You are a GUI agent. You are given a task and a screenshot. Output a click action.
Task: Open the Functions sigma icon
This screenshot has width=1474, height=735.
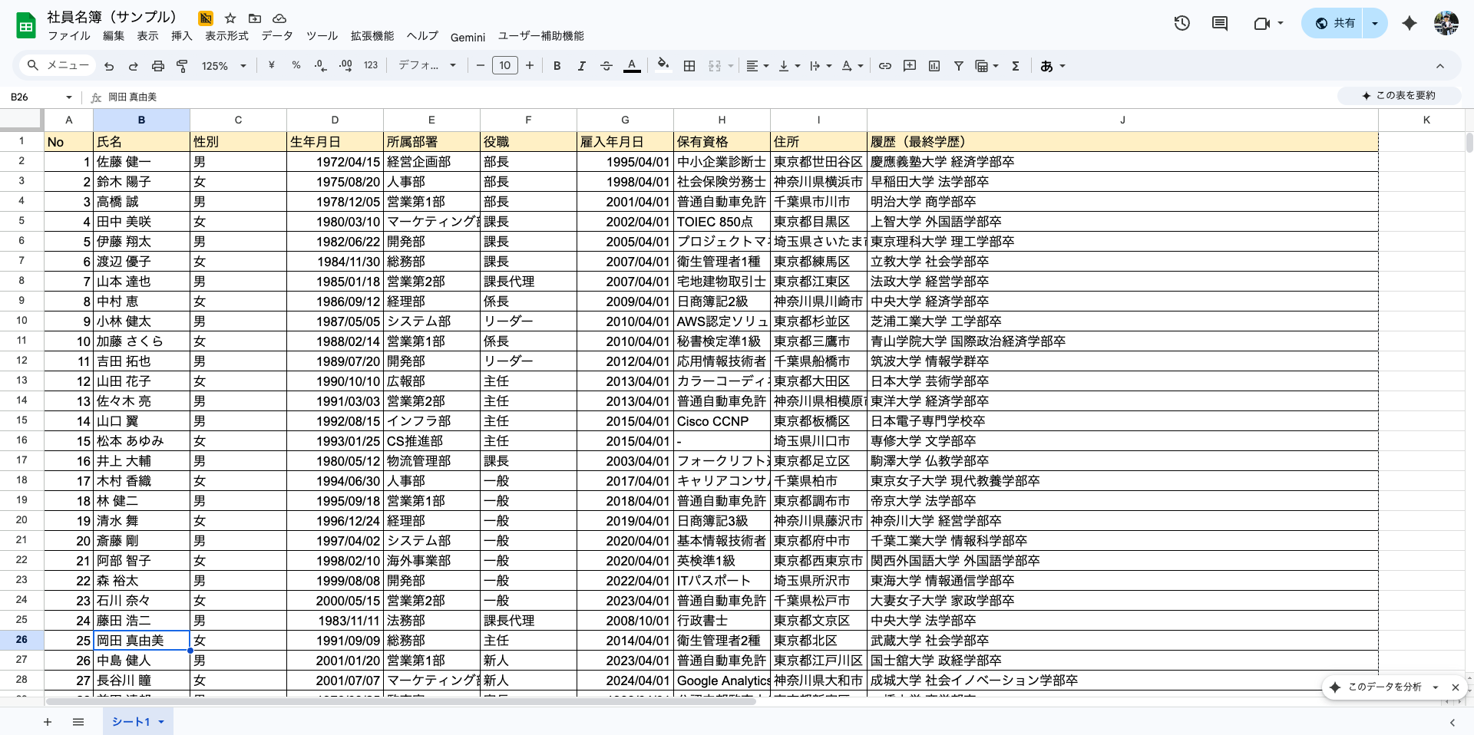1015,66
